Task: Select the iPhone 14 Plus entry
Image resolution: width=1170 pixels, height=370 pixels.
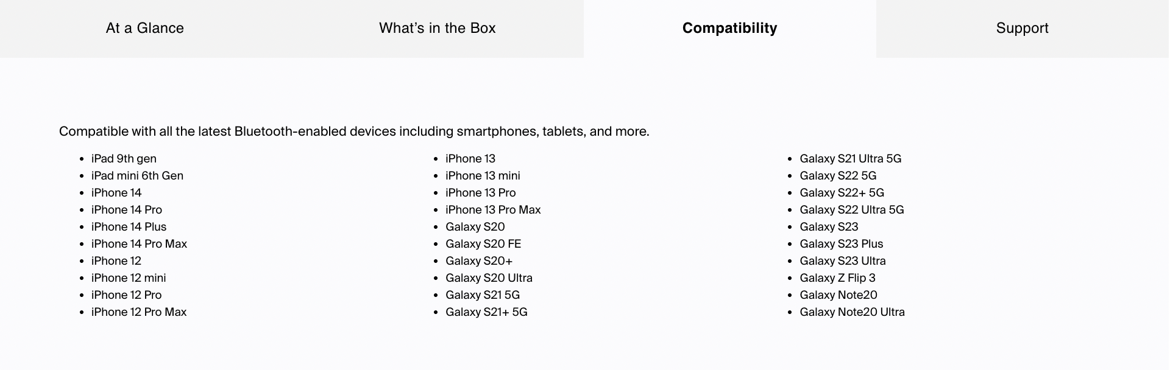Action: [x=129, y=227]
